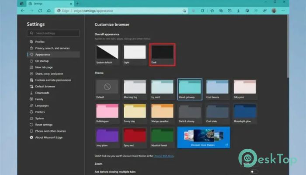
Task: Select the Island getaway theme
Action: point(190,89)
